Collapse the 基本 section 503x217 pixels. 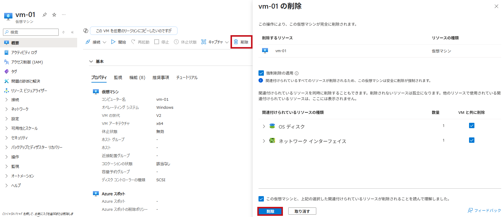(91, 61)
